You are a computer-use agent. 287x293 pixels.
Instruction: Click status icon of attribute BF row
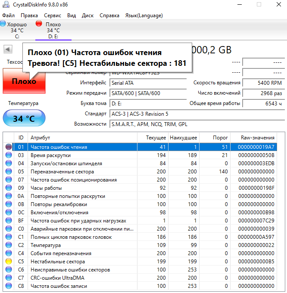point(9,220)
